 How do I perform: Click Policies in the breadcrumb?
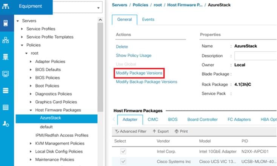pos(140,5)
